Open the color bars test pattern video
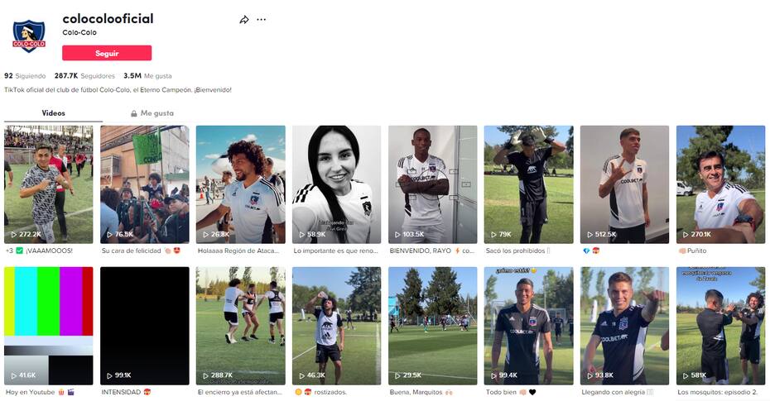Image resolution: width=770 pixels, height=401 pixels. click(x=49, y=326)
